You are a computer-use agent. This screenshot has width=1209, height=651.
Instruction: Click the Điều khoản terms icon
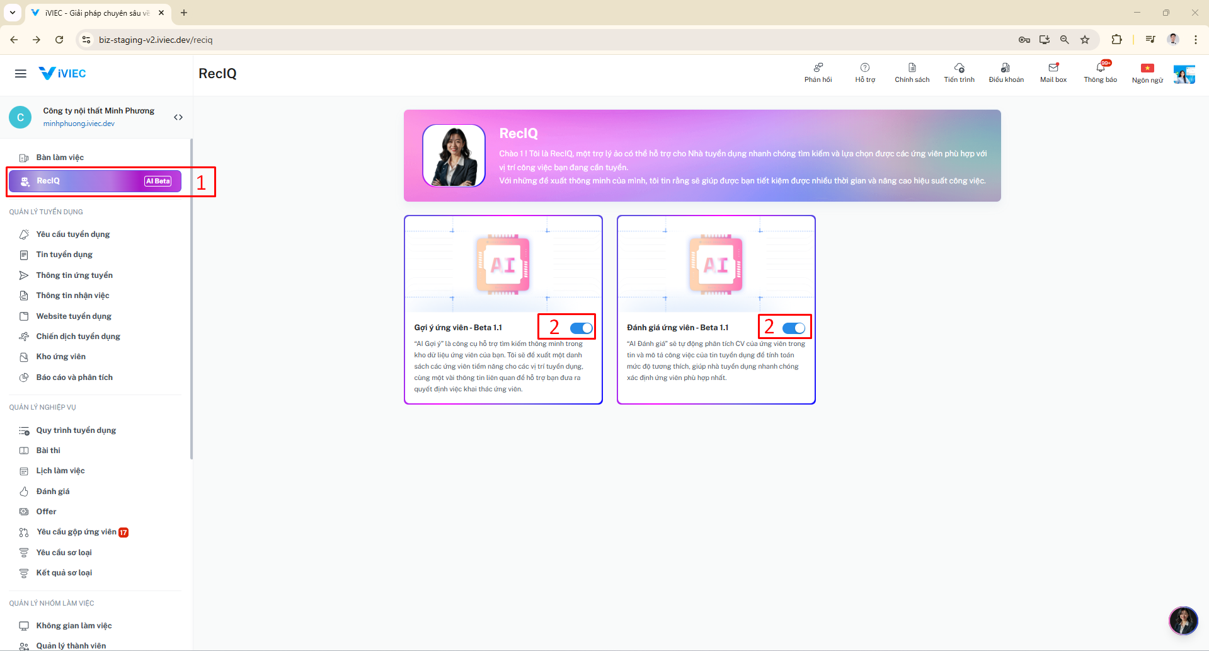tap(1006, 68)
